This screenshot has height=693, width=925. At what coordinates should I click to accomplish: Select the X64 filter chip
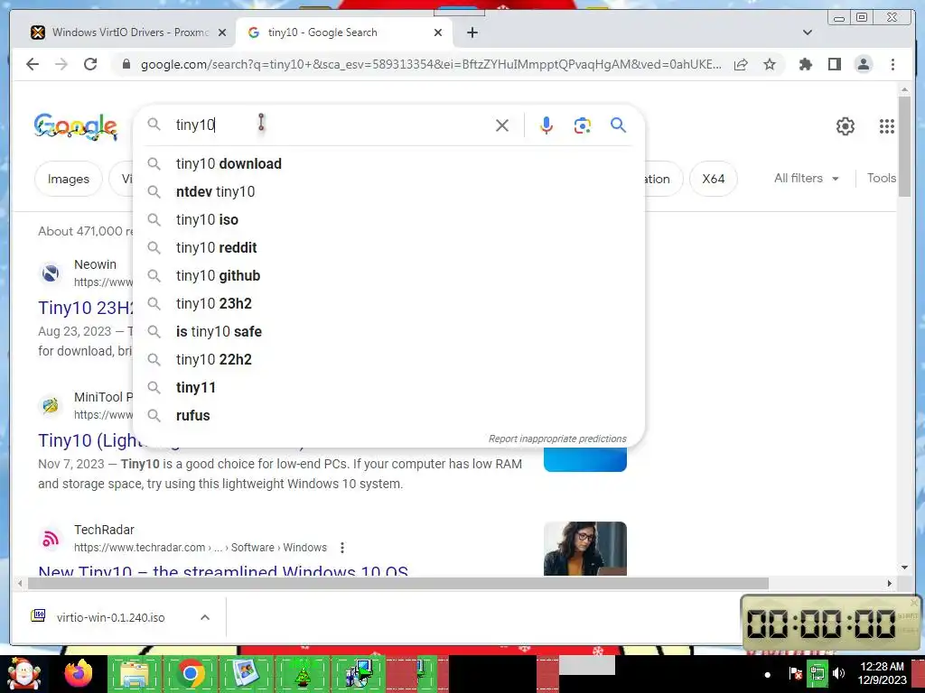pos(714,179)
